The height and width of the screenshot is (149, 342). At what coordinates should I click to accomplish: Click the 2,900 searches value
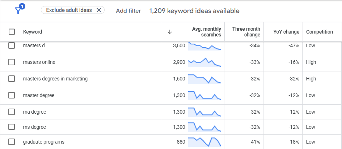[179, 62]
